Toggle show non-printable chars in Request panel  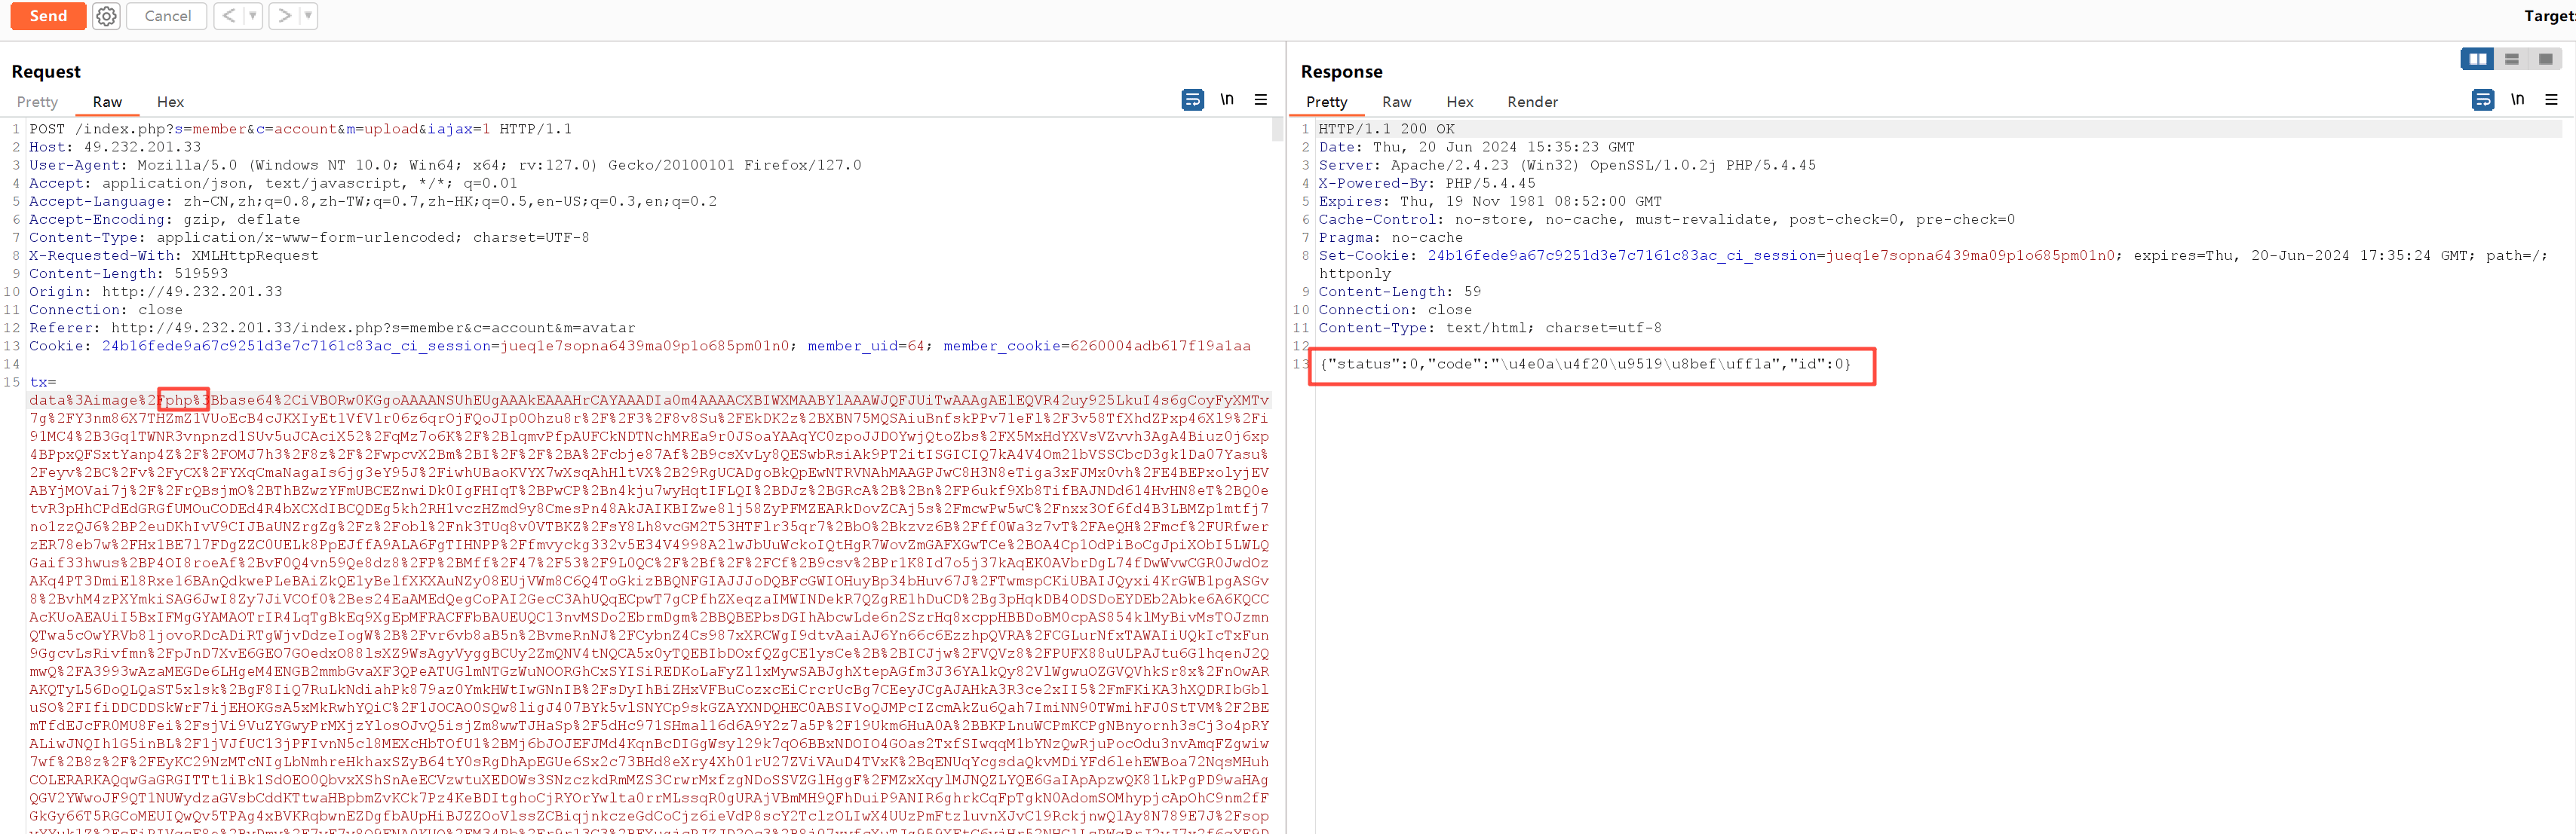[1226, 100]
